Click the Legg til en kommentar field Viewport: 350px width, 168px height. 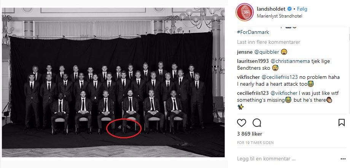[266, 158]
